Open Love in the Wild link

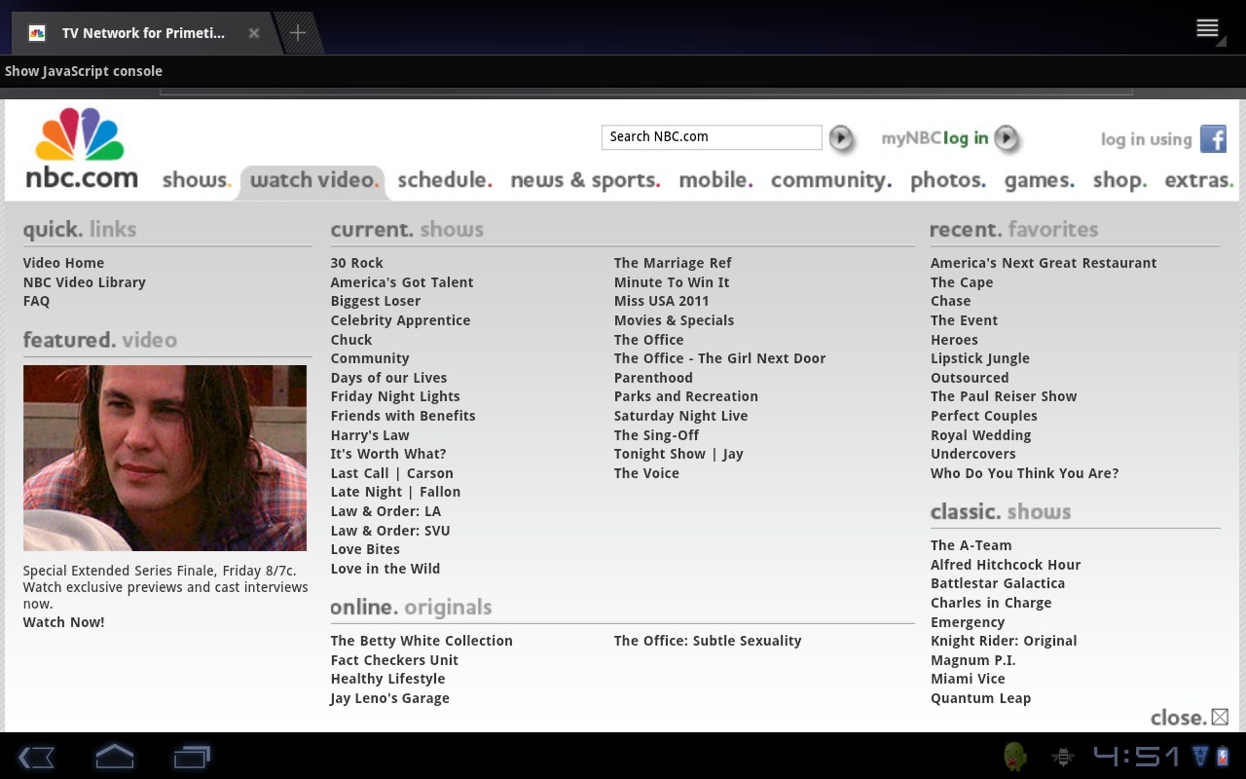385,569
